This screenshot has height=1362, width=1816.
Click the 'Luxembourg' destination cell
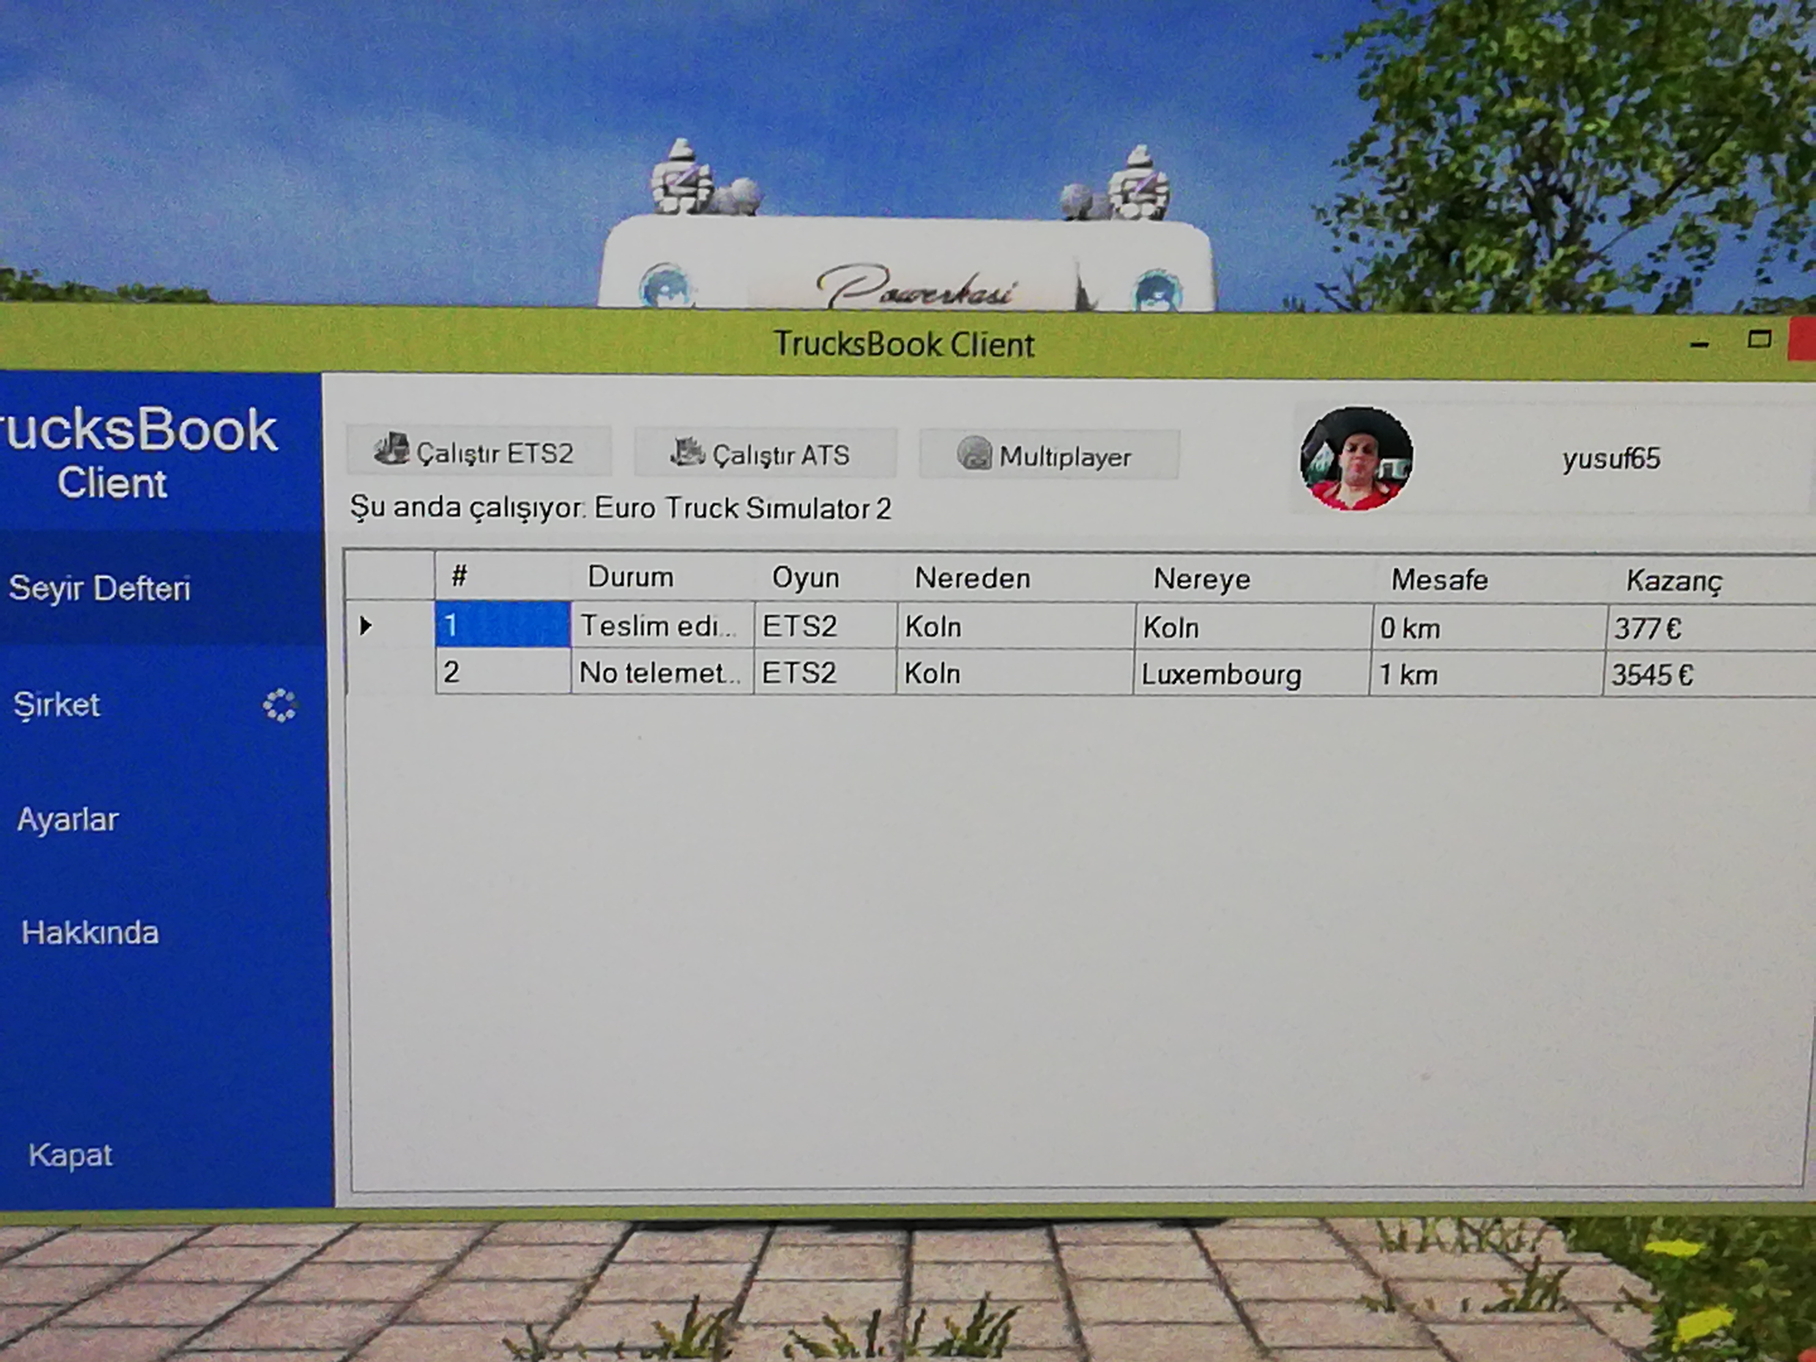coord(1252,675)
